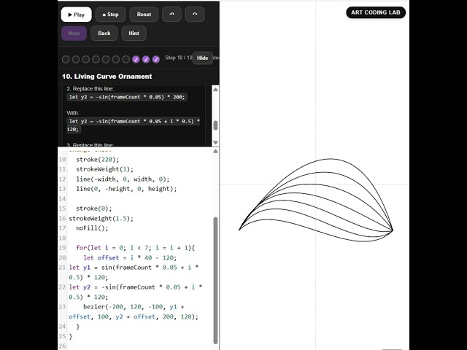467x350 pixels.
Task: Click code line 'stroke(0);'
Action: click(x=94, y=209)
